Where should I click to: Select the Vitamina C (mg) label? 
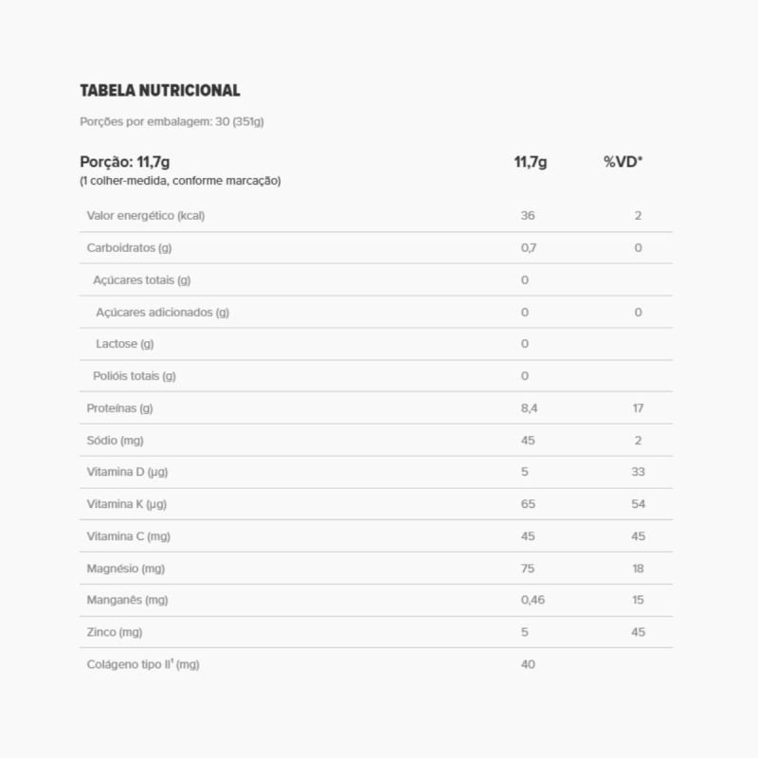click(x=128, y=536)
